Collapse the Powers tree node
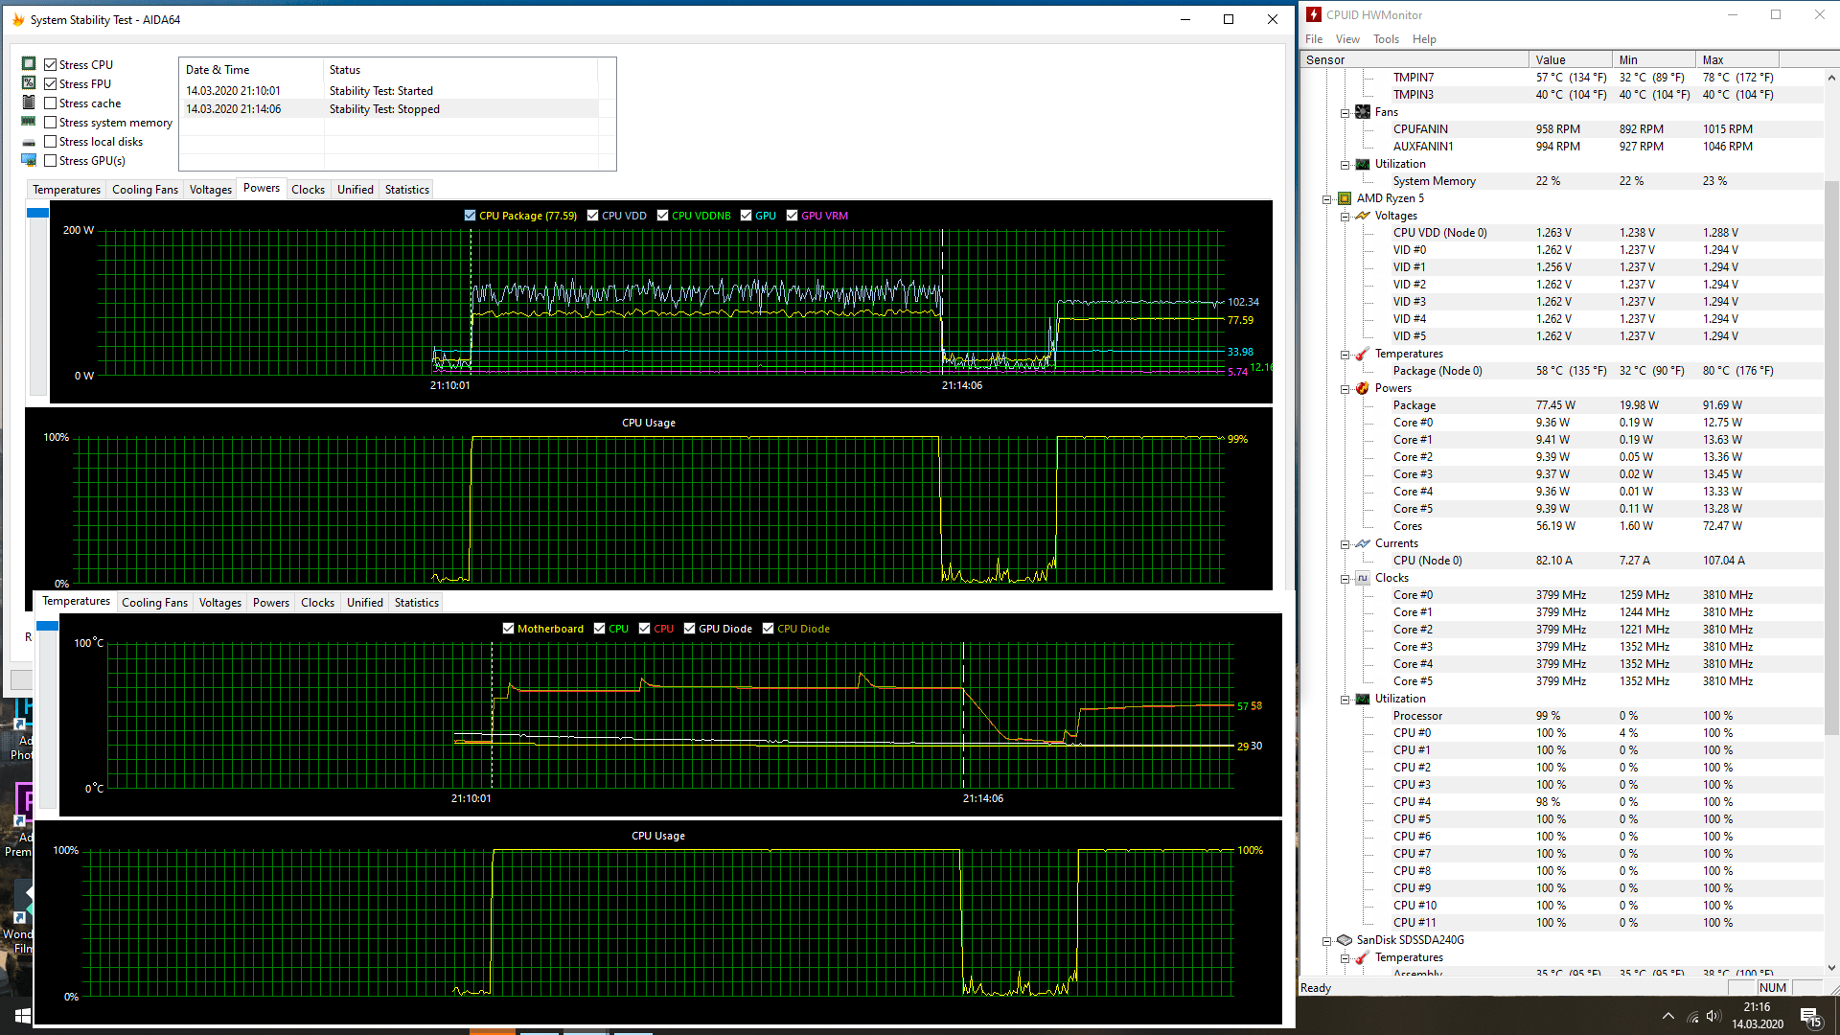The image size is (1840, 1035). pos(1345,388)
